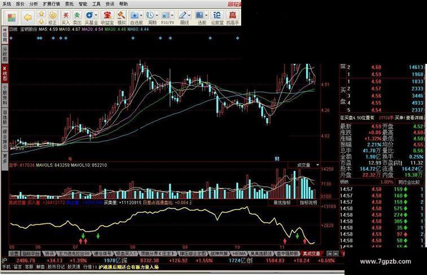427x275 pixels.
Task: Open the 自选股 sidebar tab
Action: click(5, 117)
